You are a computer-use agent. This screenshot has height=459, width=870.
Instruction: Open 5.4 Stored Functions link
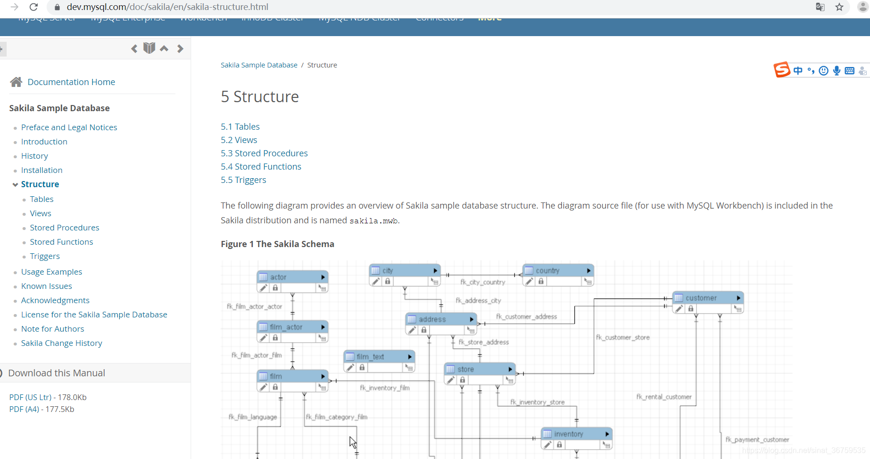coord(261,167)
